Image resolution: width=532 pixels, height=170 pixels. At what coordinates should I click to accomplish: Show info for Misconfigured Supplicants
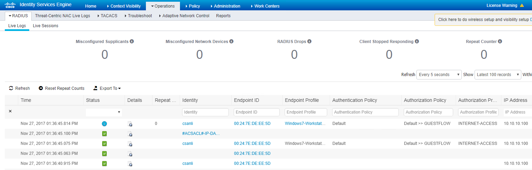click(x=132, y=41)
